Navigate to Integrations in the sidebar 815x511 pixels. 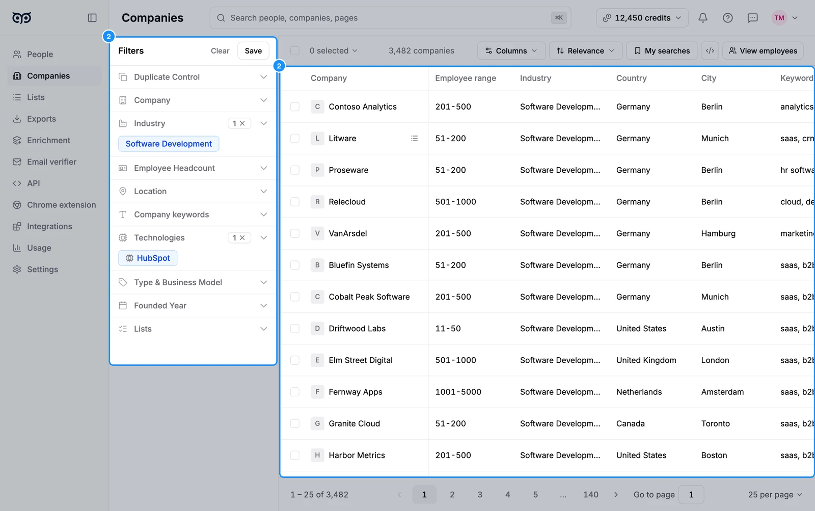(55, 227)
